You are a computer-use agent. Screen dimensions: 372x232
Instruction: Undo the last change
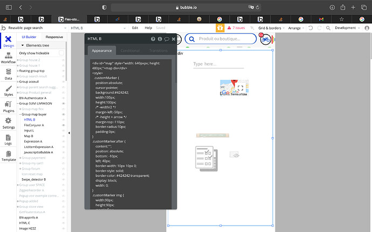click(x=311, y=28)
